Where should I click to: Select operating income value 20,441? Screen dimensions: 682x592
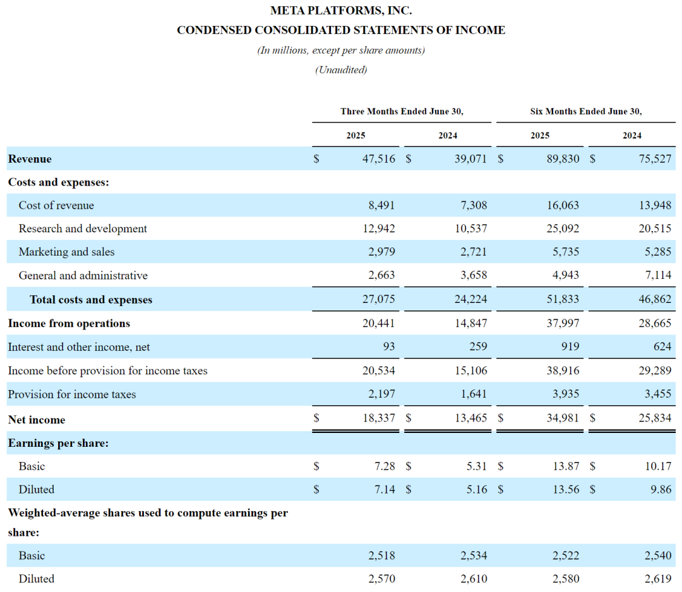379,323
